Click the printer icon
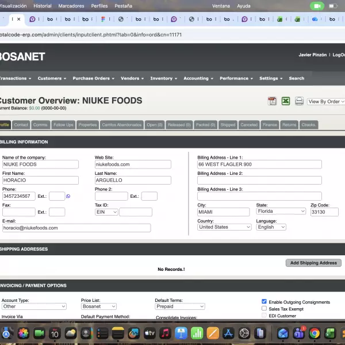The image size is (345, 345). point(299,101)
